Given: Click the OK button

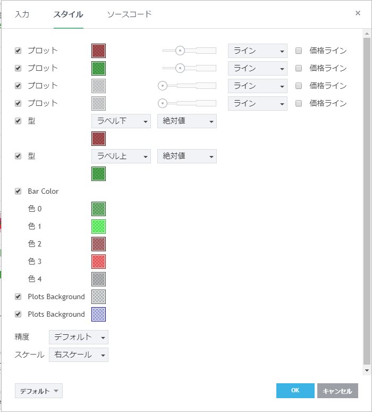Looking at the screenshot, I should coord(295,391).
